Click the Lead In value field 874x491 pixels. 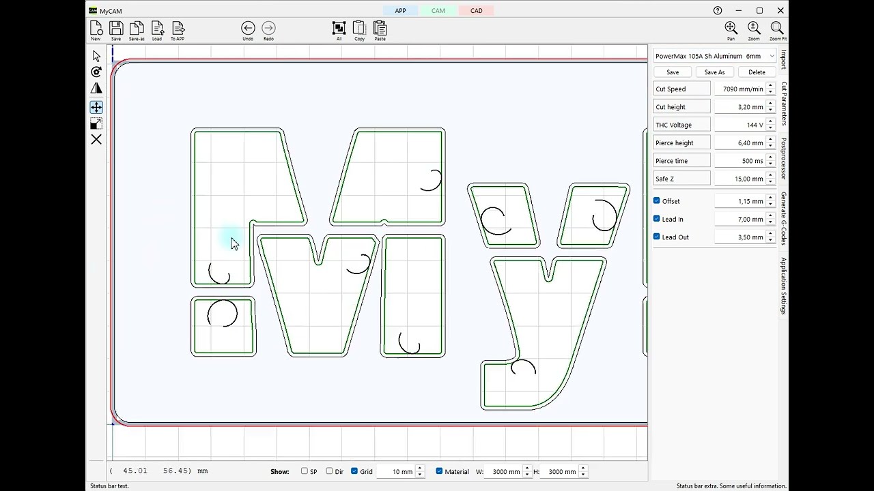[739, 219]
